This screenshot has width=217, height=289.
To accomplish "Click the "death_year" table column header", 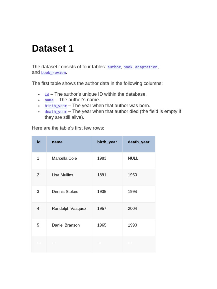I will click(138, 142).
